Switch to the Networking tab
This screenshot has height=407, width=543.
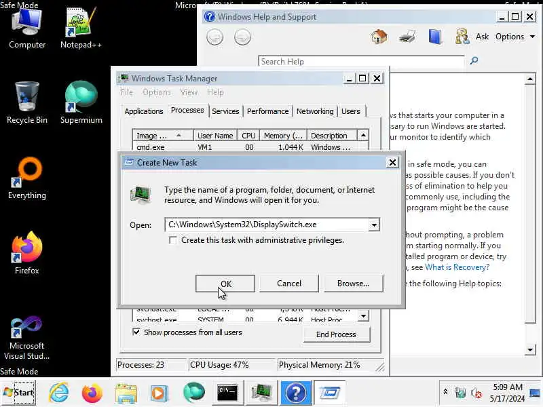[315, 111]
